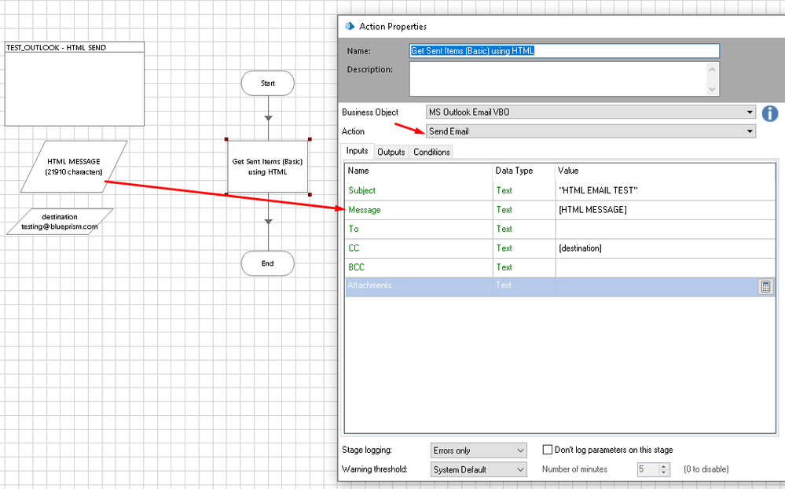Click the empty BCC value cell

pyautogui.click(x=666, y=267)
